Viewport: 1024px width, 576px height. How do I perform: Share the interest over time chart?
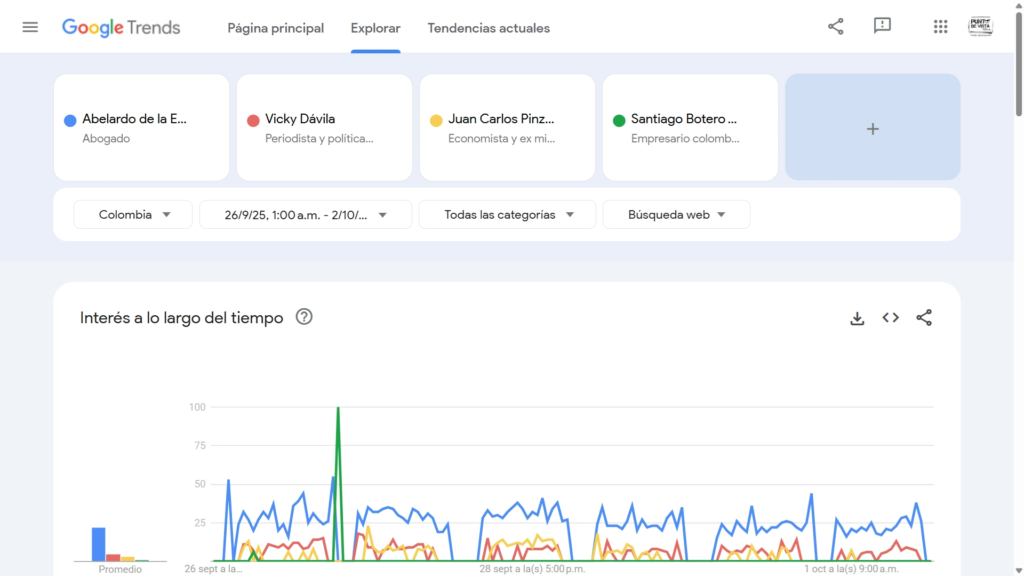tap(924, 318)
